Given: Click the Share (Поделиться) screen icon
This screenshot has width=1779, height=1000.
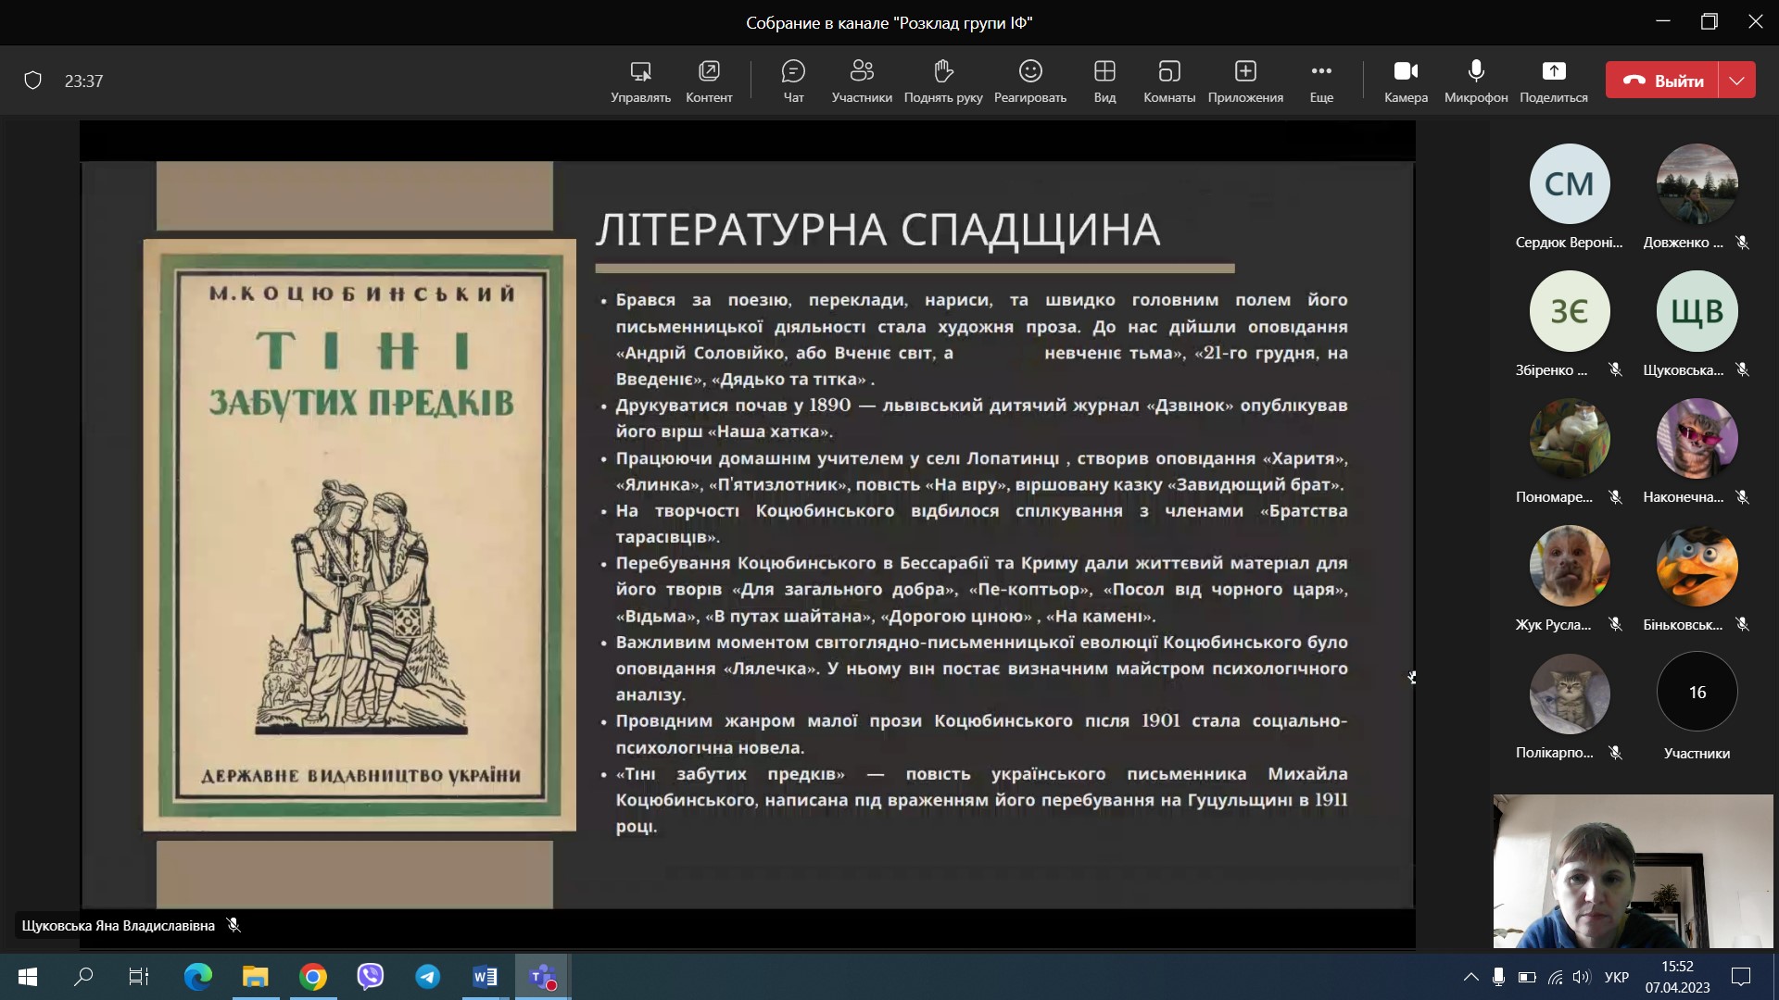Looking at the screenshot, I should [1553, 81].
